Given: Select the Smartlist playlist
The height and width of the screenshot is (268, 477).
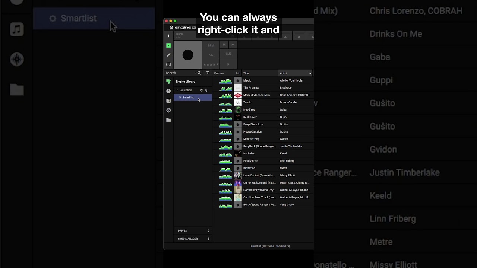Looking at the screenshot, I should point(193,98).
